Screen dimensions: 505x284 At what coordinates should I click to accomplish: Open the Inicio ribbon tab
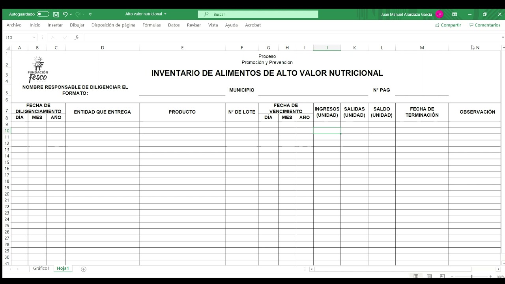pos(35,25)
